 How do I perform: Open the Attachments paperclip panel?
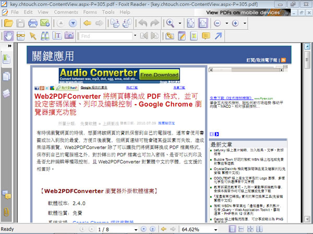(7, 212)
